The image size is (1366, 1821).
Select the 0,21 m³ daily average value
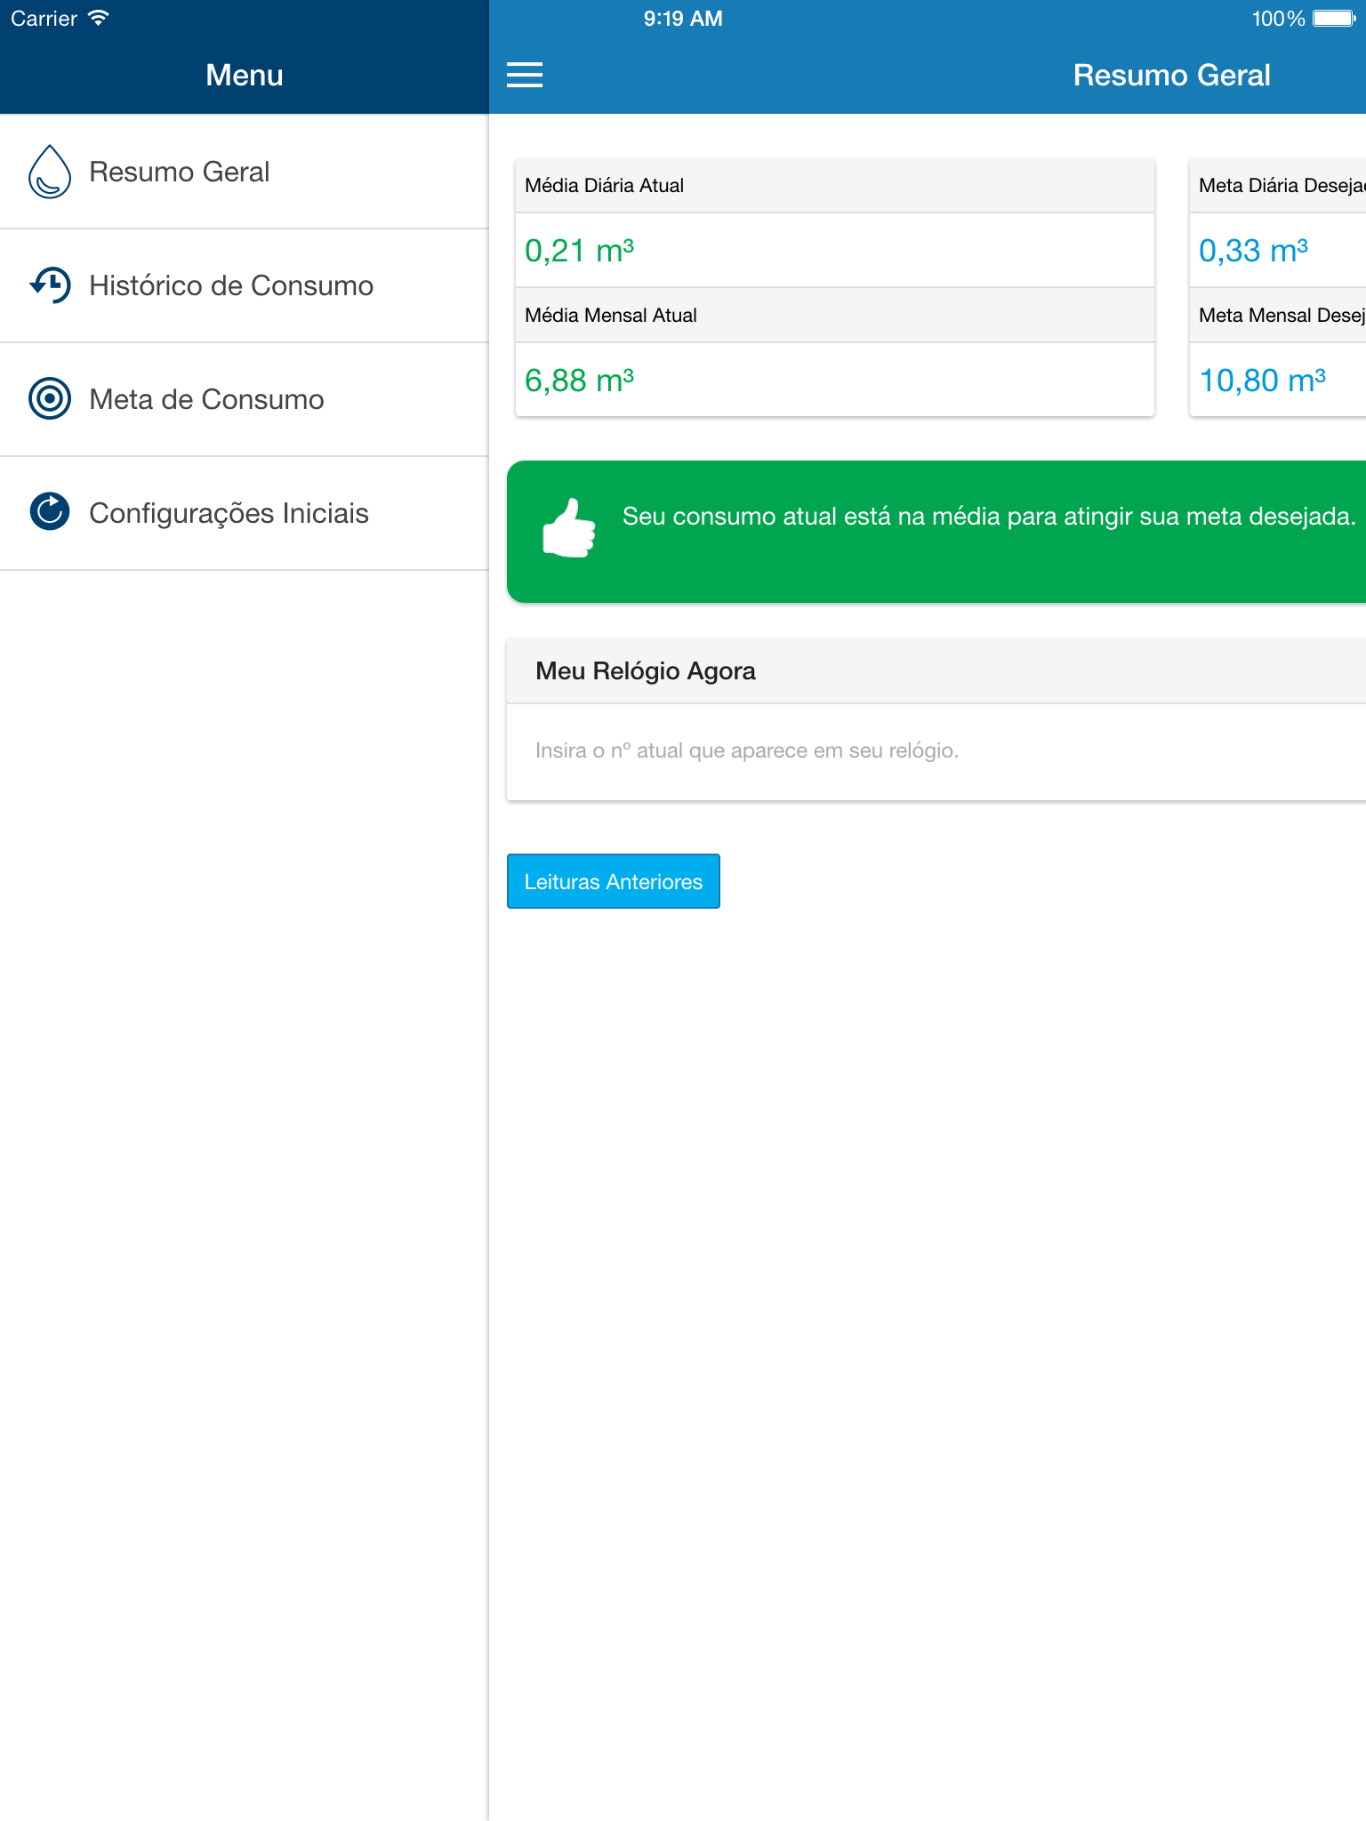tap(579, 251)
